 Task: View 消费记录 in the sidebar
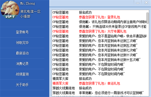coord(22,64)
